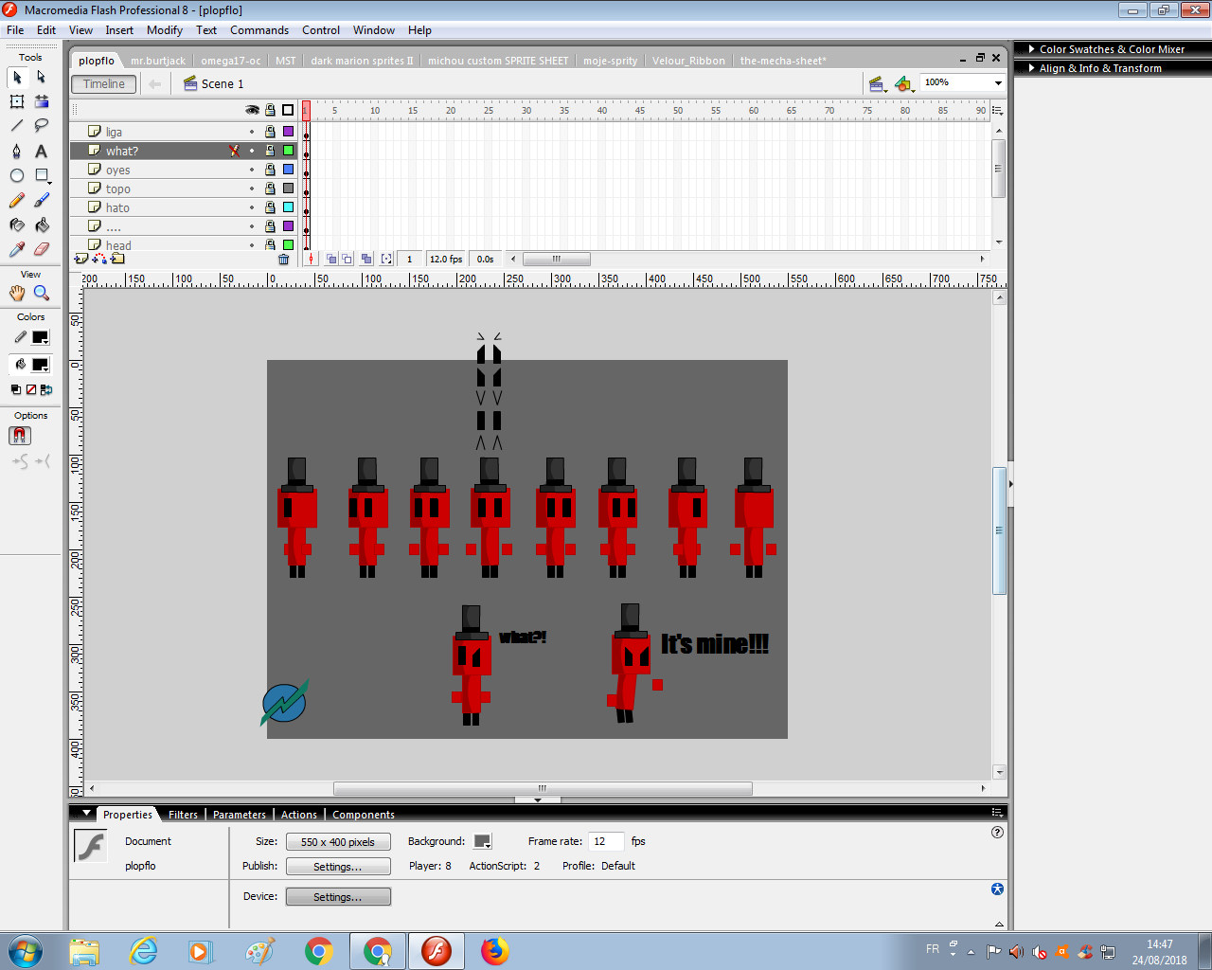The height and width of the screenshot is (970, 1212).
Task: Click the Insert Layer icon
Action: (x=81, y=259)
